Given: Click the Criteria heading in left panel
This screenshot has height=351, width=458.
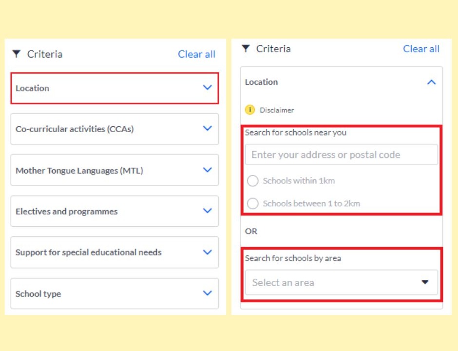Looking at the screenshot, I should [45, 54].
